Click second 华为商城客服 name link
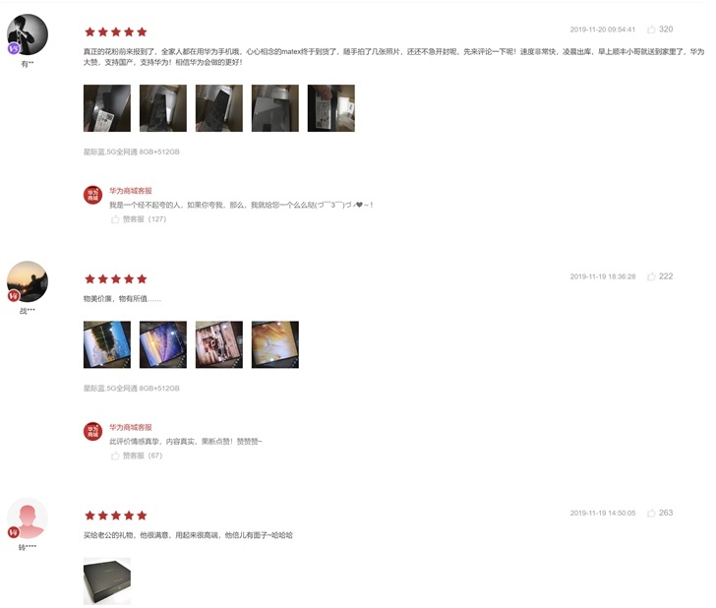Screen dimensions: 716x608 pos(131,428)
